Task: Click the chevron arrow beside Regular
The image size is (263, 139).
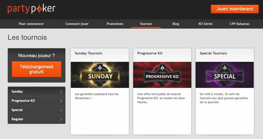Action: (x=61, y=119)
